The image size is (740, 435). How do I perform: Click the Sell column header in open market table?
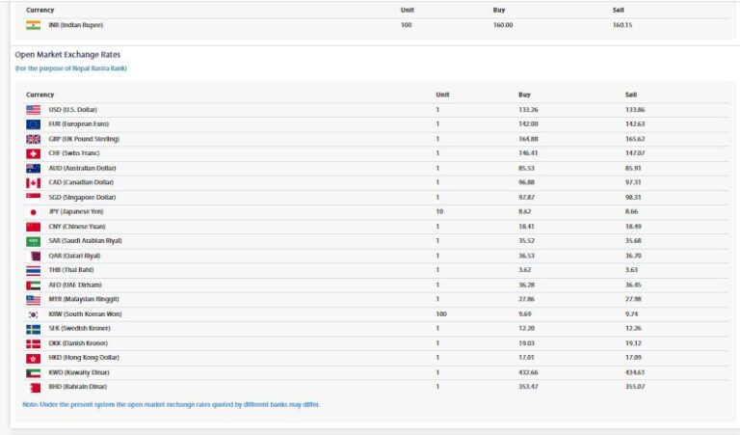(x=631, y=95)
